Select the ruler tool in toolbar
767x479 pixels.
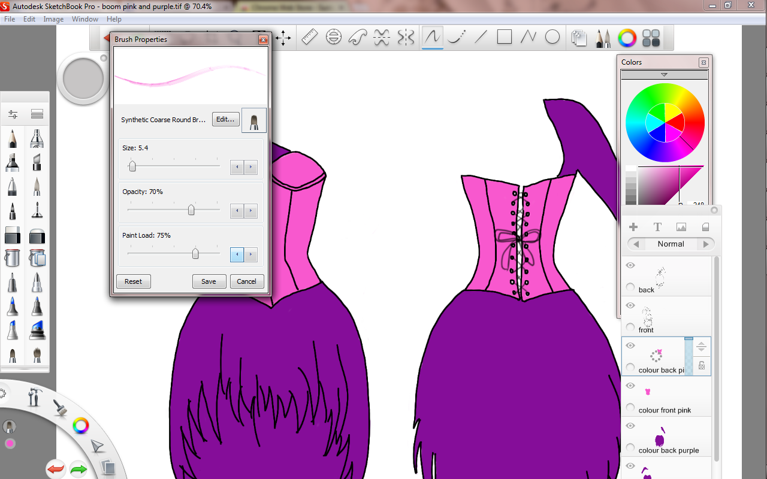(x=309, y=38)
